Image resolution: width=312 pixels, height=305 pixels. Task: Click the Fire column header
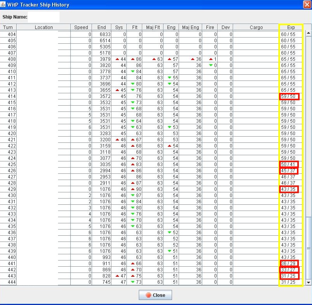(x=210, y=27)
